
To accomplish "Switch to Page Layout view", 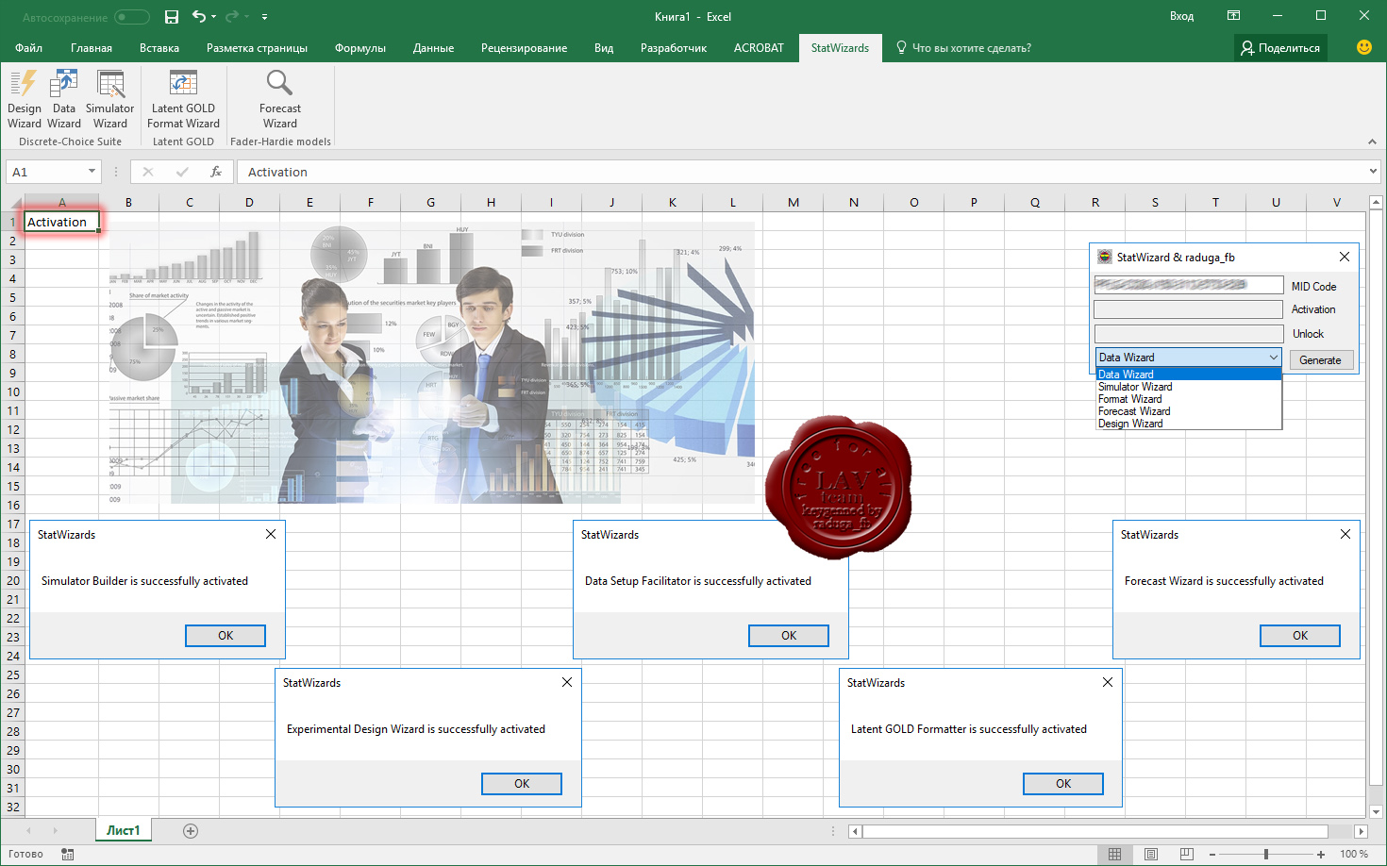I will (1150, 854).
